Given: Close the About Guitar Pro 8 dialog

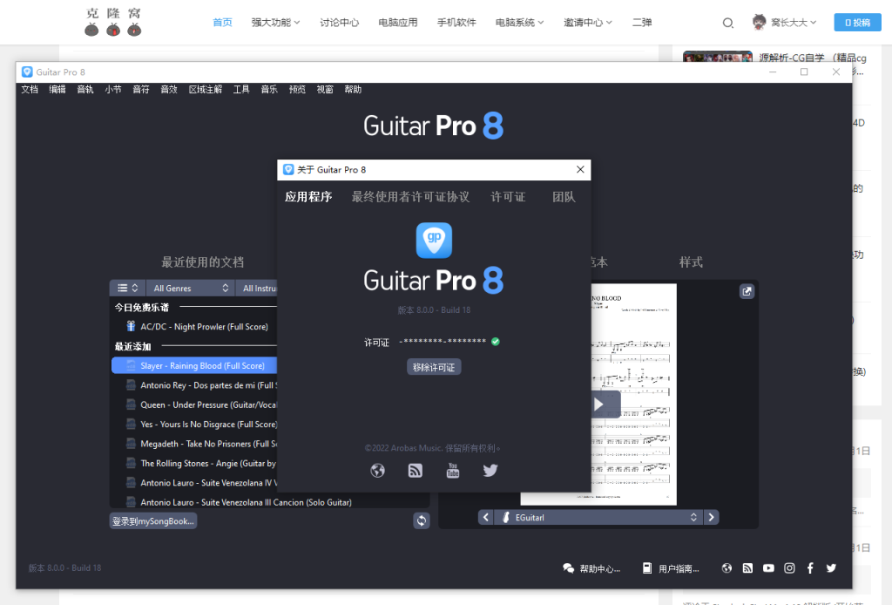Looking at the screenshot, I should (x=580, y=170).
